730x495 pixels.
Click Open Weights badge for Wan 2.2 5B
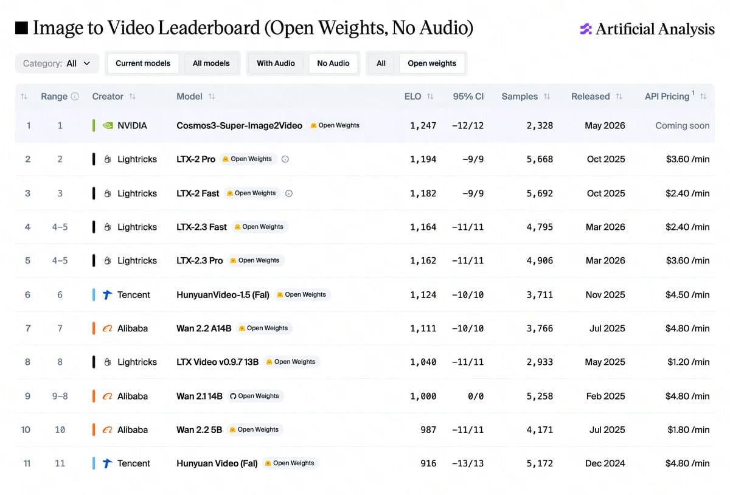pos(254,429)
